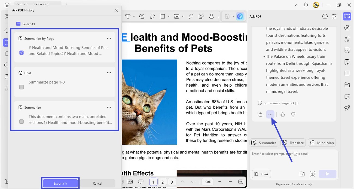This screenshot has height=189, width=354.
Task: Go to page 1 button
Action: pyautogui.click(x=153, y=182)
